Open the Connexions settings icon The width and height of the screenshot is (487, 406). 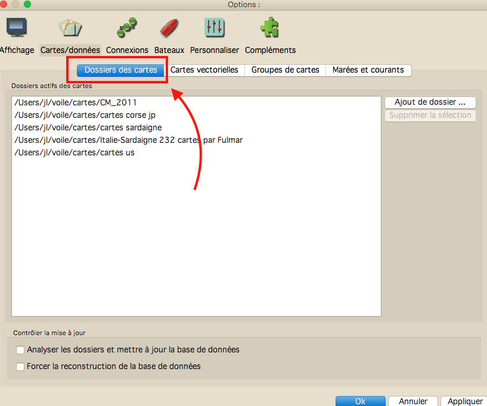pyautogui.click(x=126, y=28)
